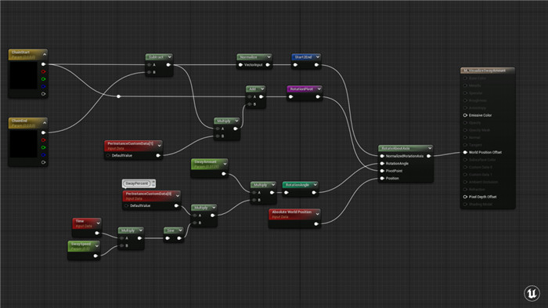
Task: Click the Subtract node B input pin
Action: click(150, 72)
